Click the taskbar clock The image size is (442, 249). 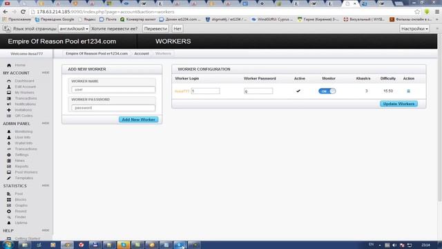coord(425,245)
